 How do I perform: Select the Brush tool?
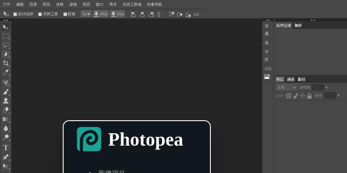coord(6,92)
